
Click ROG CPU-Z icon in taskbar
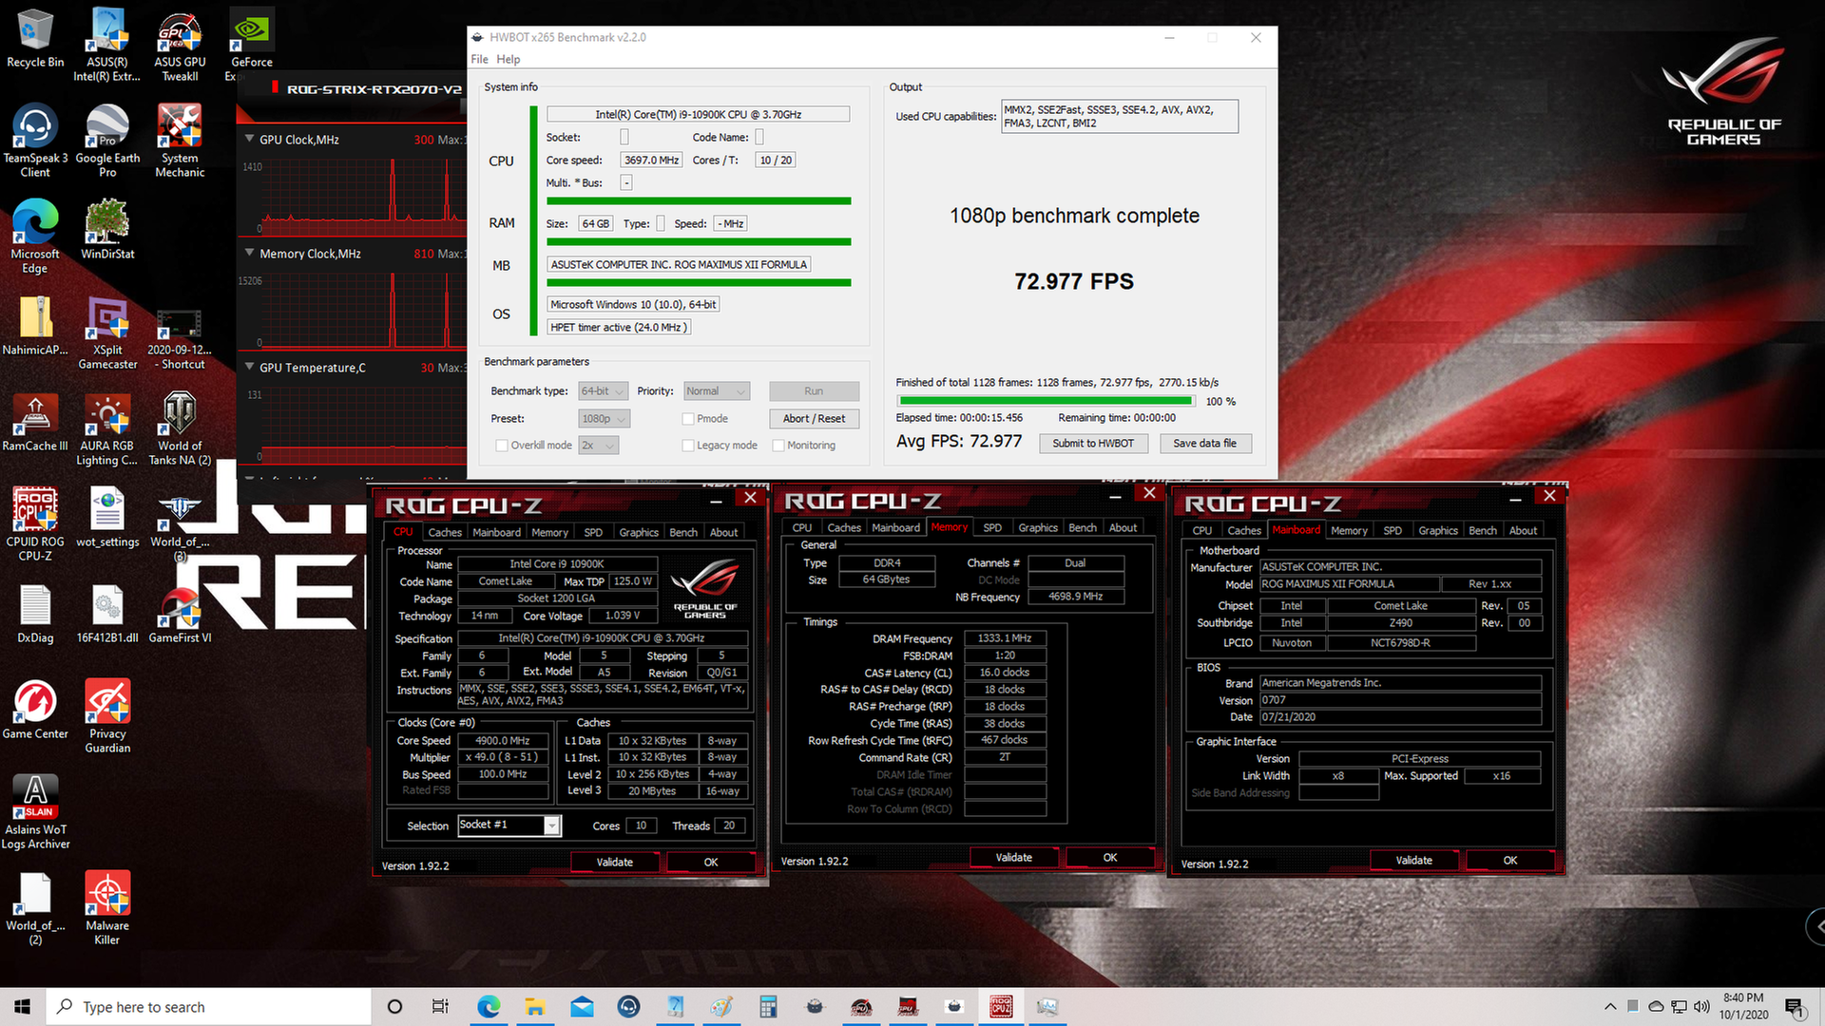(x=1001, y=1006)
